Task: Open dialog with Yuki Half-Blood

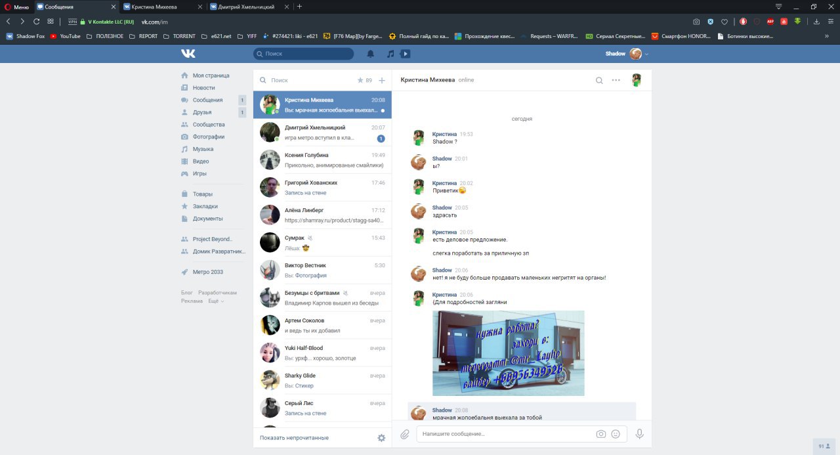Action: coord(322,353)
